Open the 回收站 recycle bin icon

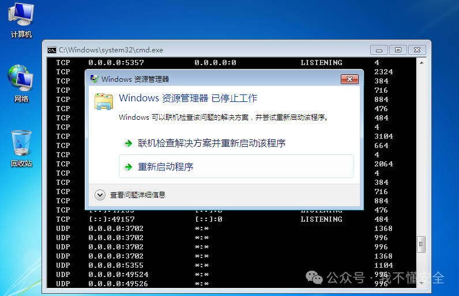pos(21,149)
